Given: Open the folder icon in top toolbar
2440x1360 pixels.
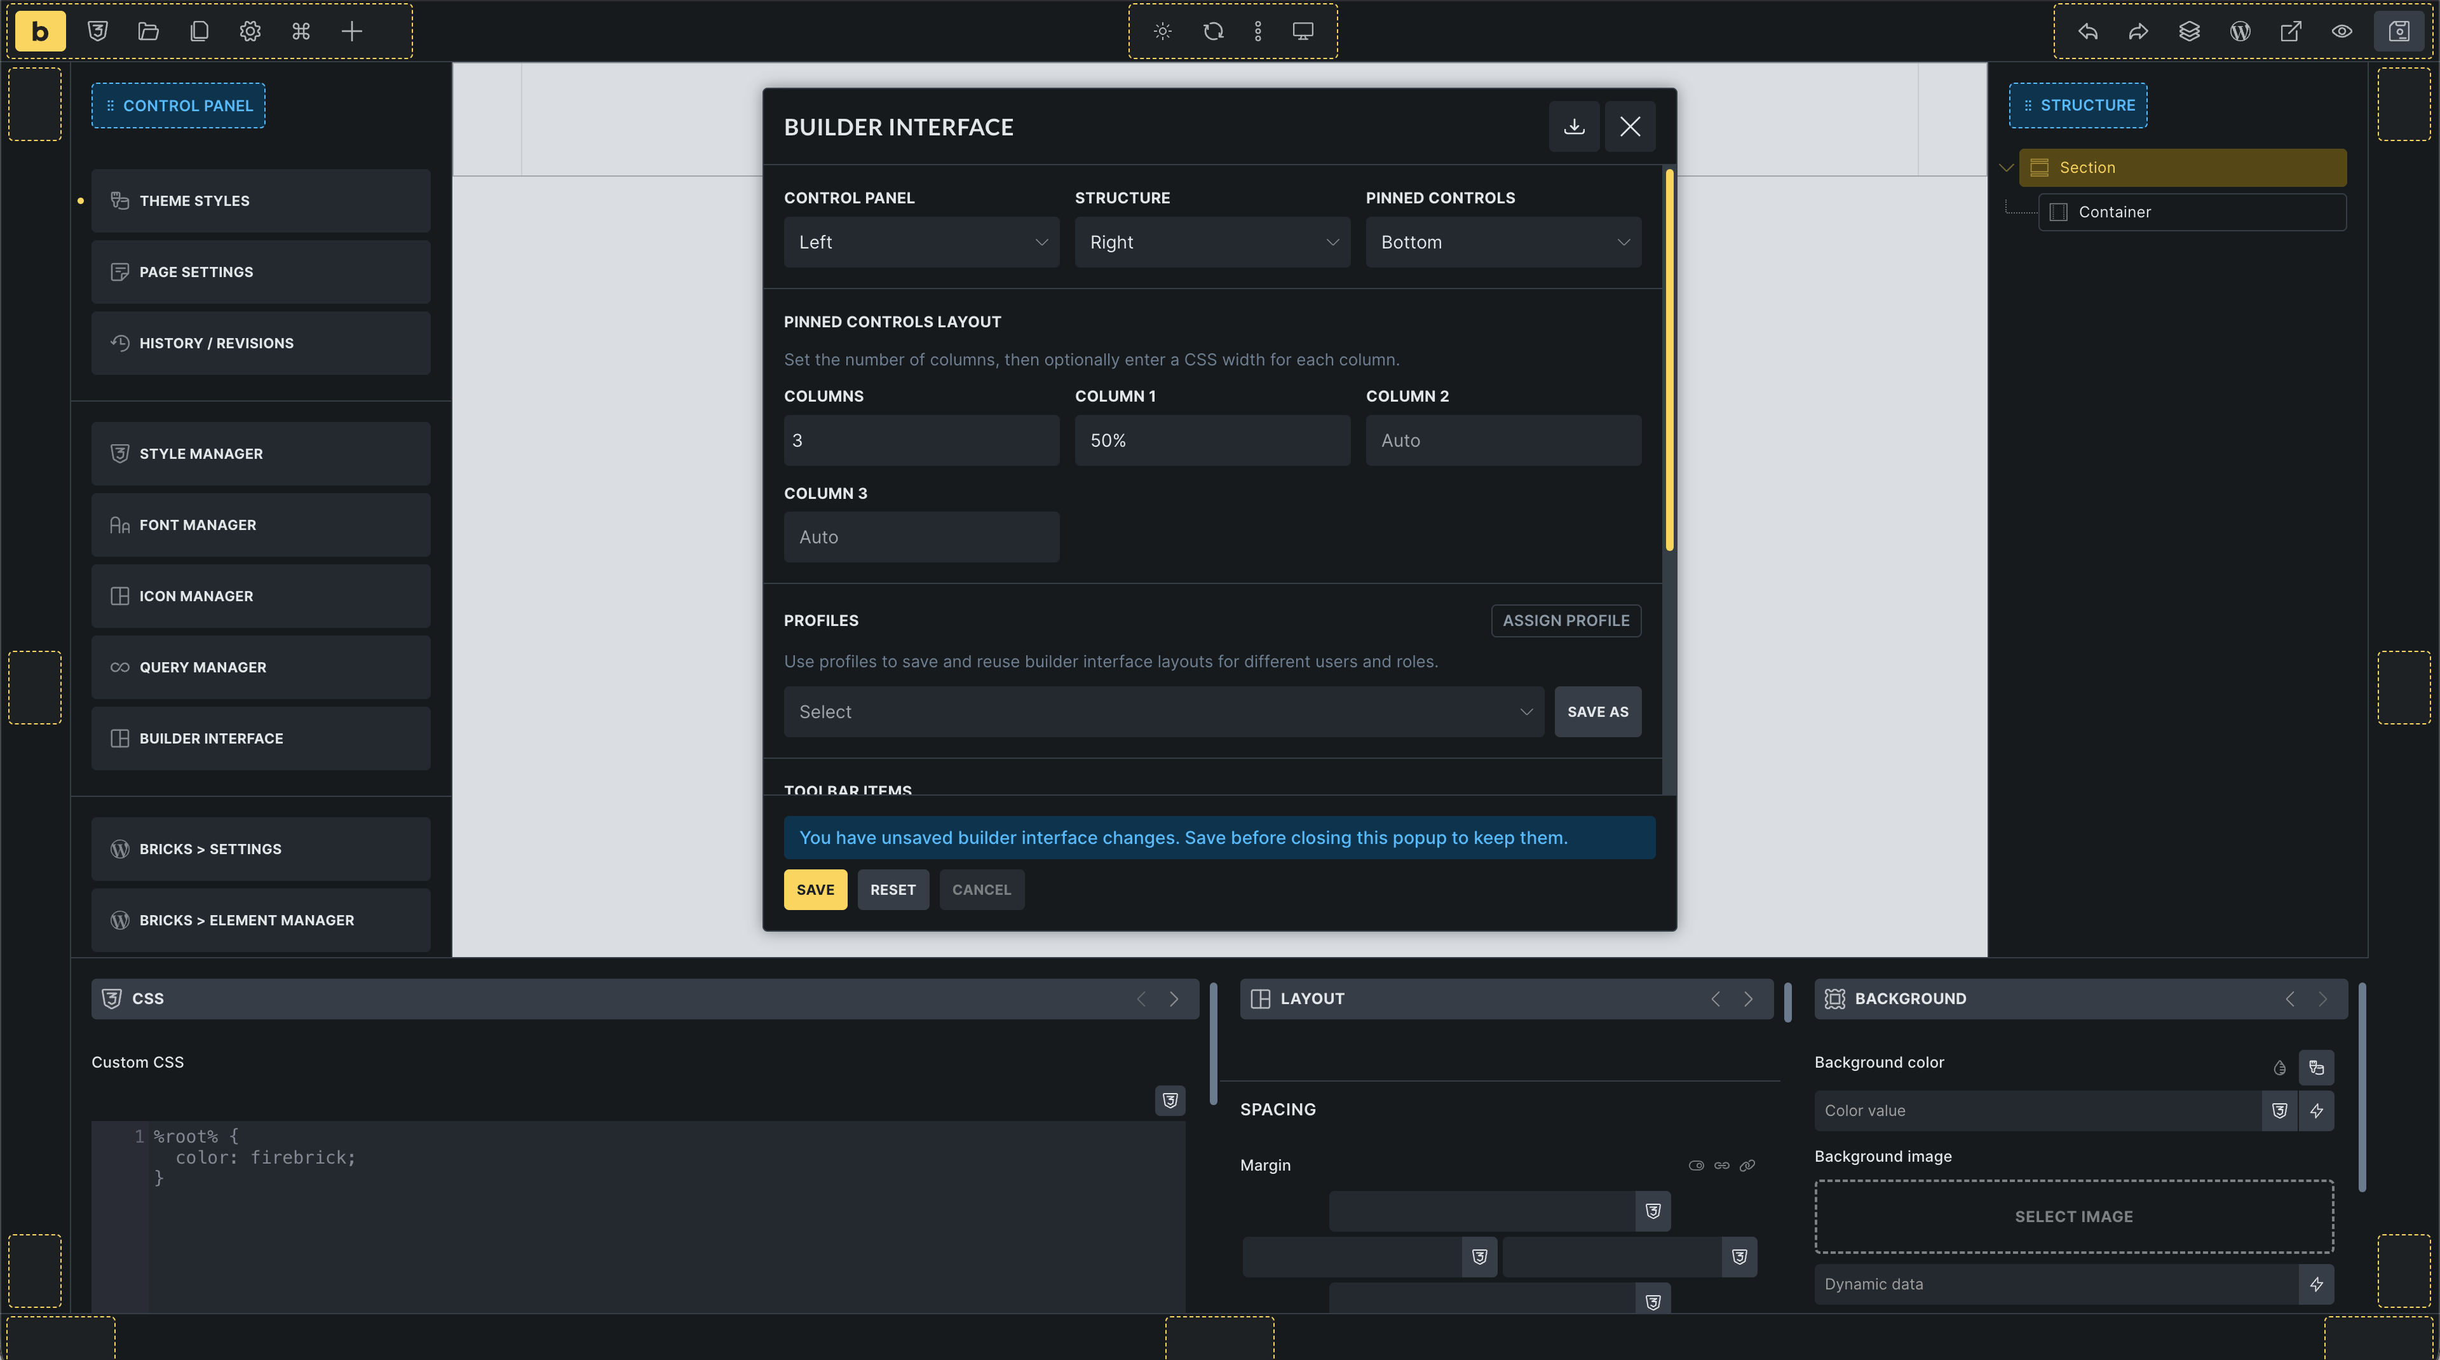Looking at the screenshot, I should click(x=148, y=31).
